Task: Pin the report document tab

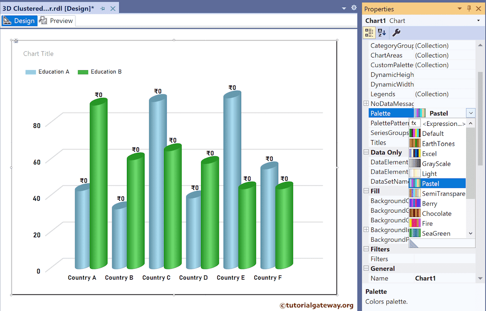Action: point(103,9)
